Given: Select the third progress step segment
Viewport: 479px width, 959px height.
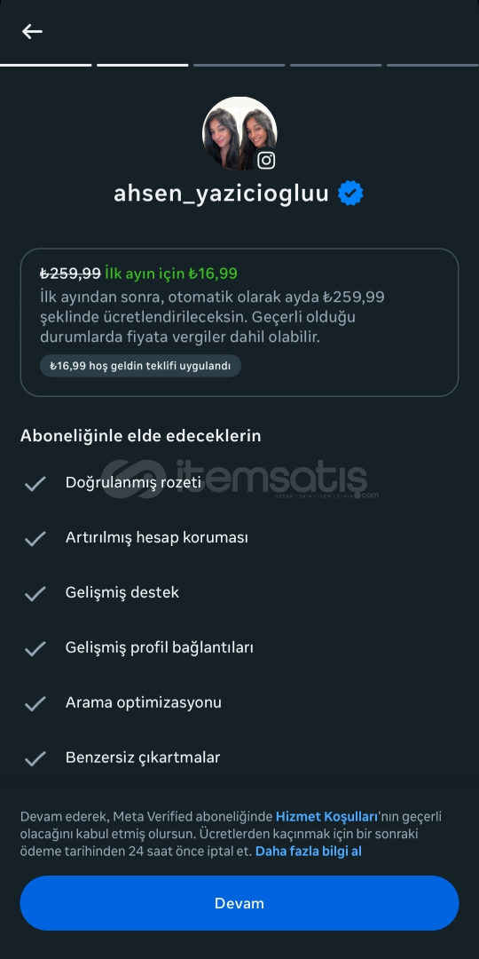Looking at the screenshot, I should pos(239,65).
